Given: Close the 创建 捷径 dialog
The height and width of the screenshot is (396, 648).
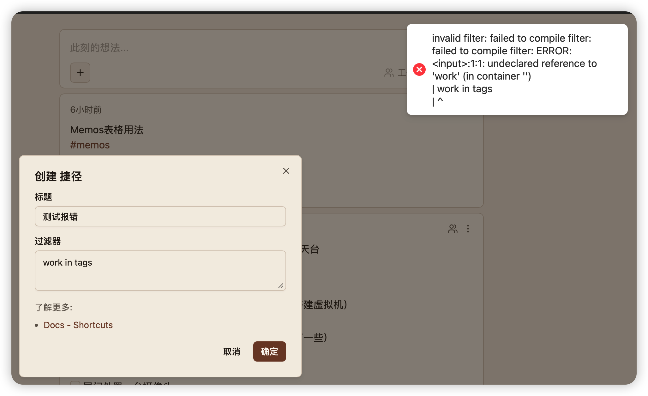Looking at the screenshot, I should (286, 171).
